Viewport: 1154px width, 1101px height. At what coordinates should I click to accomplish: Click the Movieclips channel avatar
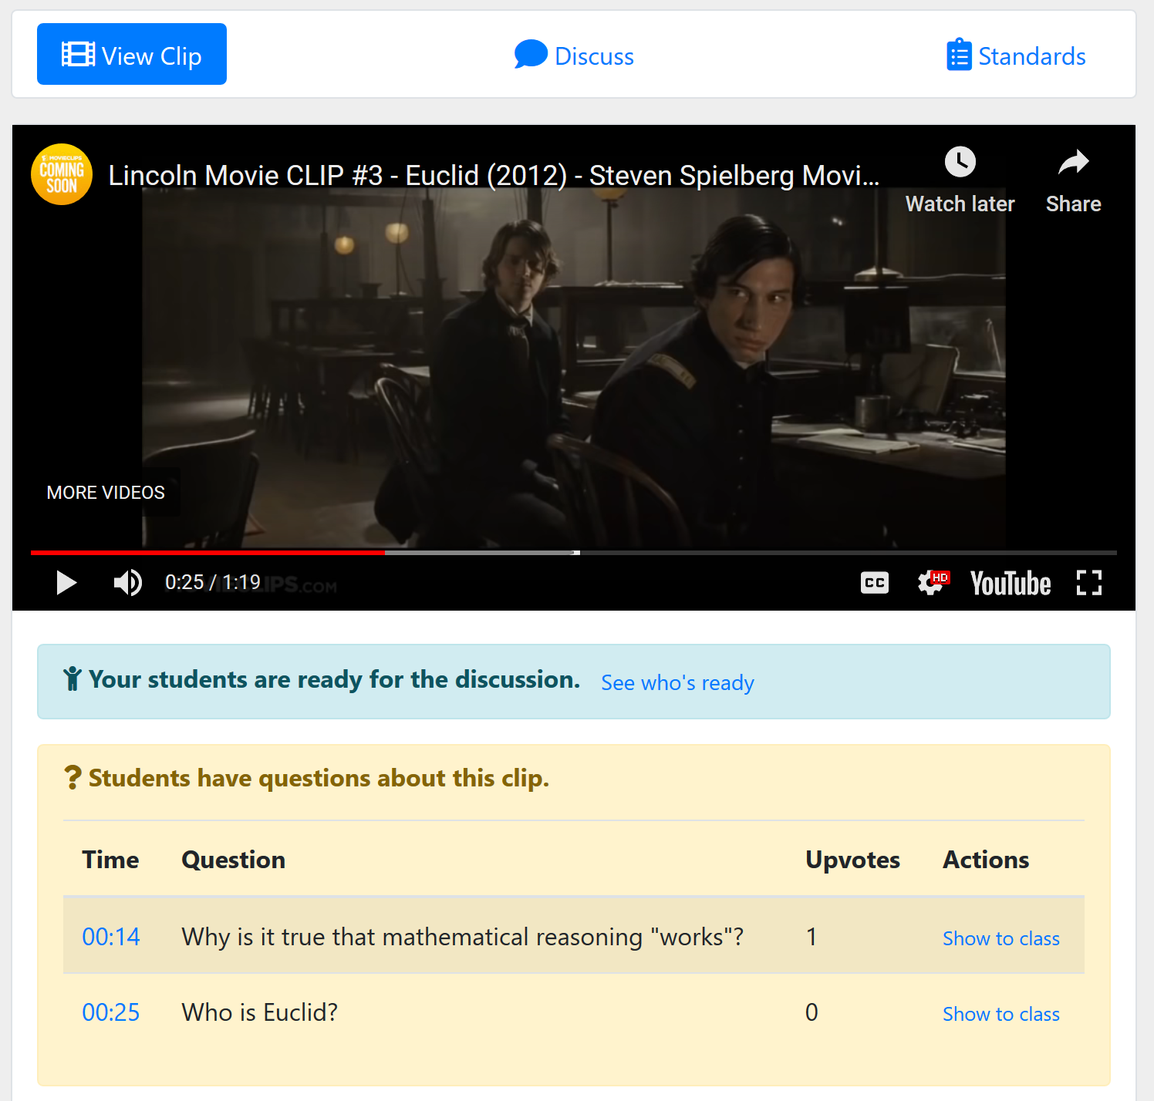point(61,174)
